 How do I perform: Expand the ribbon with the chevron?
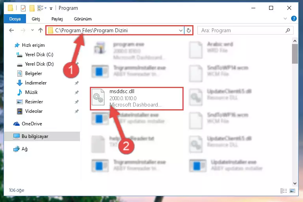coord(285,19)
